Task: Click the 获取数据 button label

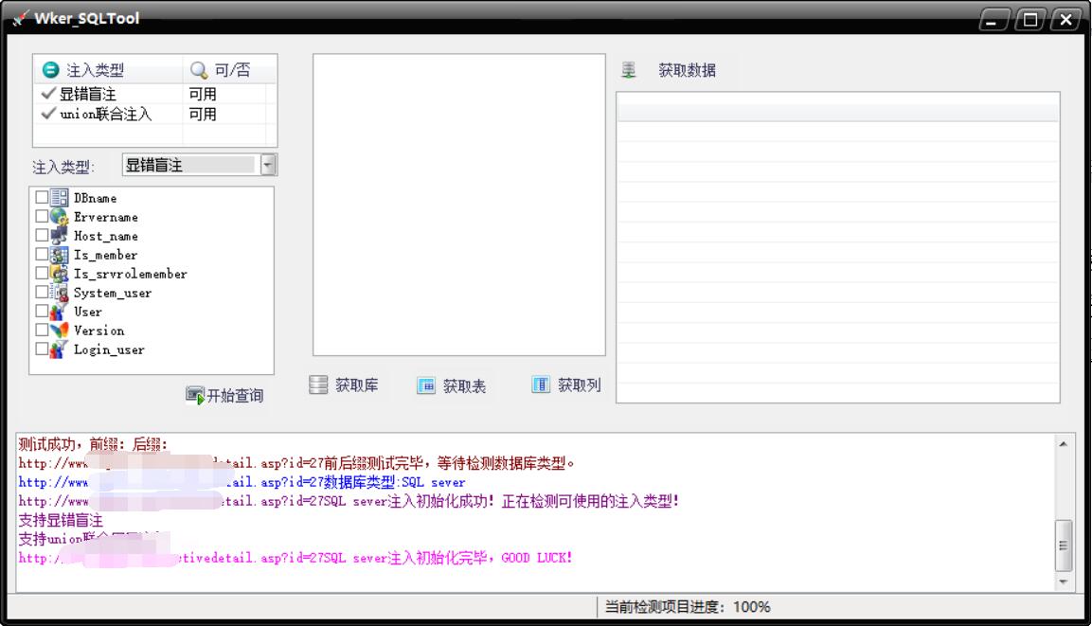Action: [x=688, y=70]
